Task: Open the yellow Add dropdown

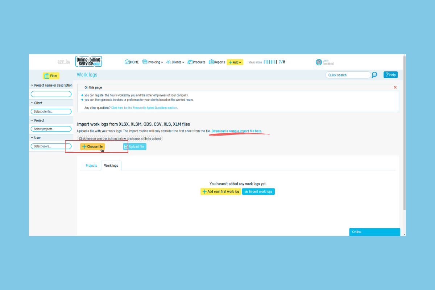Action: point(235,62)
